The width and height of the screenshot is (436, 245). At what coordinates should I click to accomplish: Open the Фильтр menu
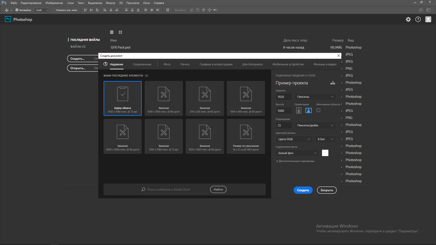click(x=110, y=3)
